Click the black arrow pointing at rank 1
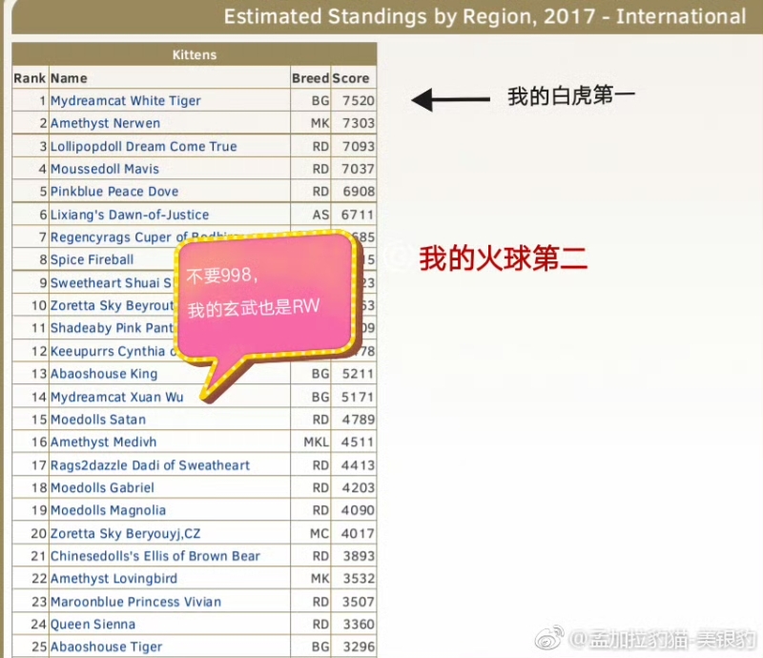763x658 pixels. pos(449,98)
